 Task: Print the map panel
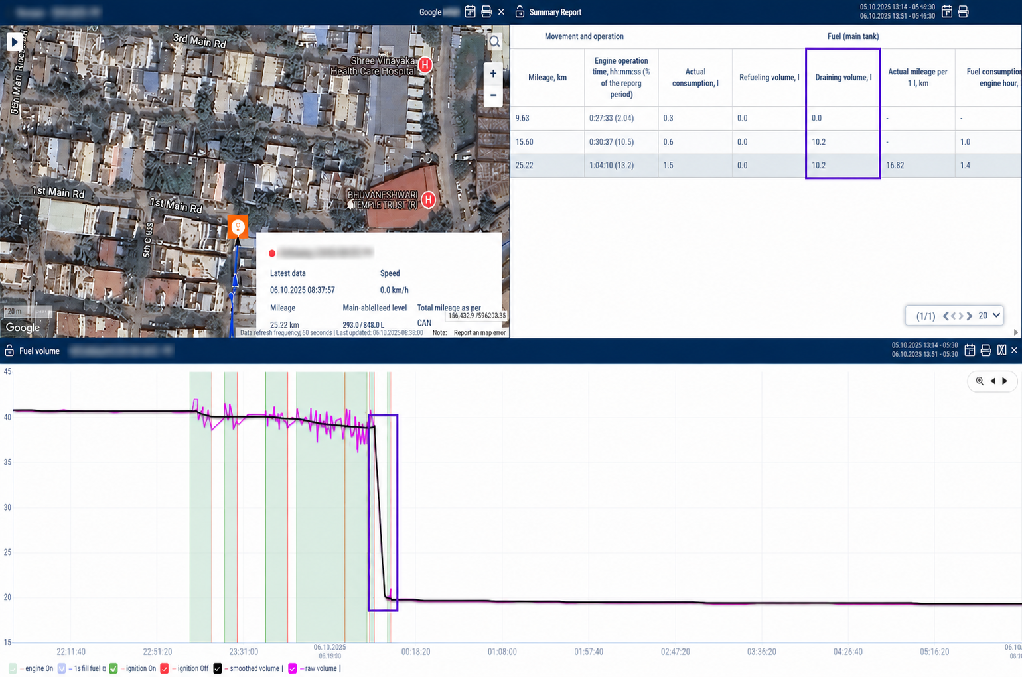pos(486,12)
